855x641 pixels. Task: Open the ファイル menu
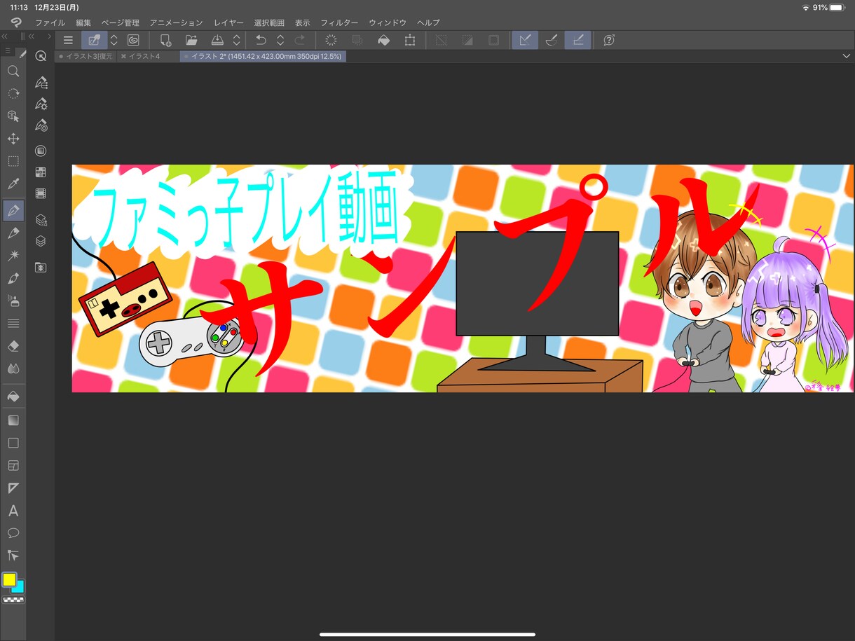tap(50, 22)
